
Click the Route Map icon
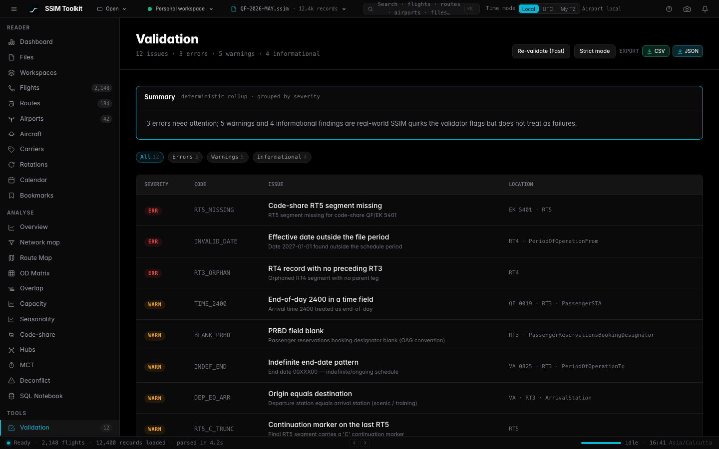(11, 258)
